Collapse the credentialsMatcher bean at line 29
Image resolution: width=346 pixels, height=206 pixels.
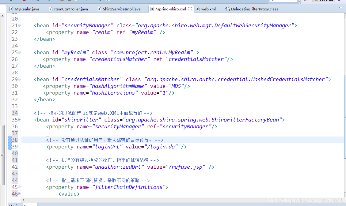click(19, 79)
